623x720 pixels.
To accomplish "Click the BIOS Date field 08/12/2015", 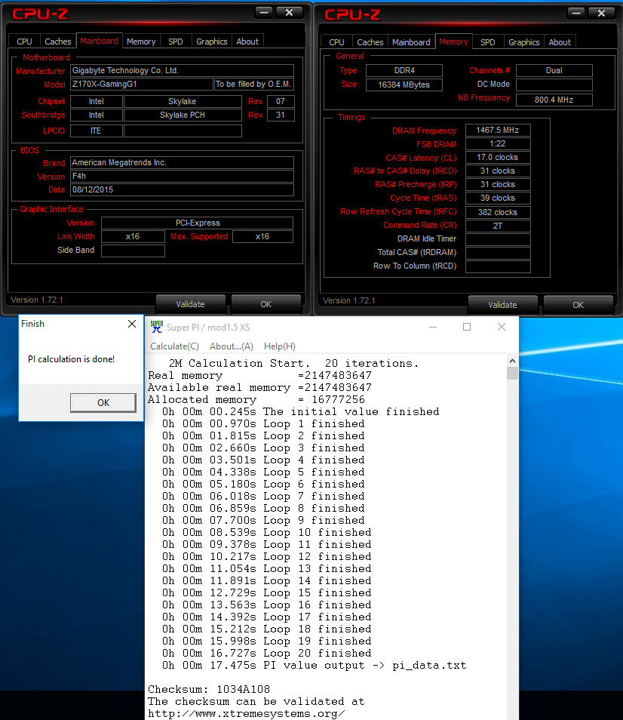I will [x=182, y=189].
